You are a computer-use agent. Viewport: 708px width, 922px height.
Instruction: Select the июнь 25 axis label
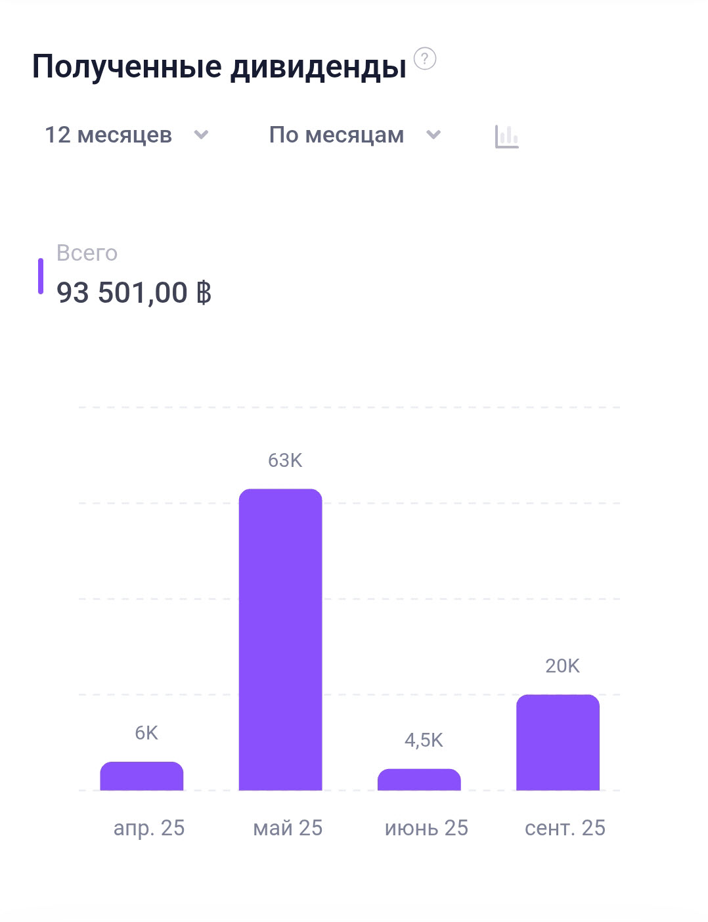point(426,828)
